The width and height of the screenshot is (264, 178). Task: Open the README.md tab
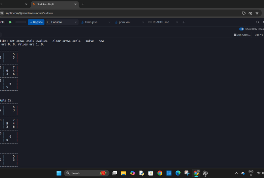(x=161, y=22)
